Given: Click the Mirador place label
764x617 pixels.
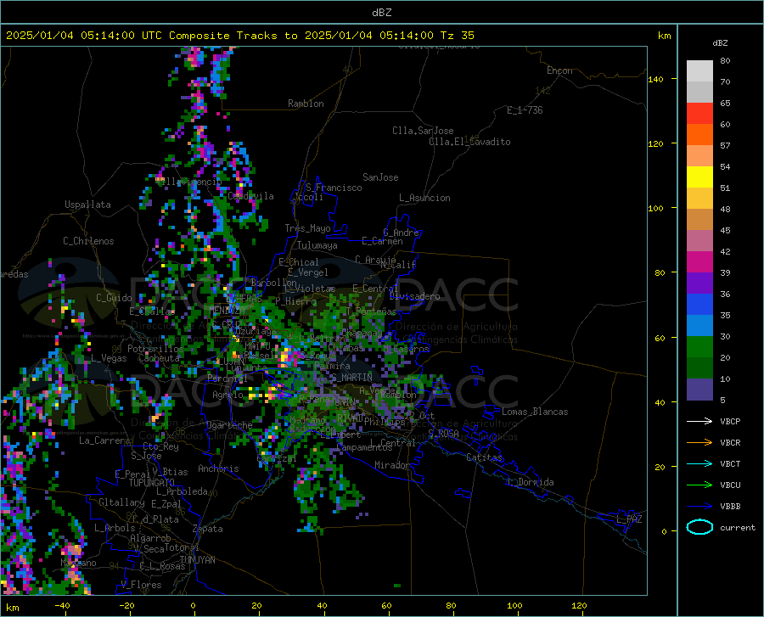Looking at the screenshot, I should (391, 465).
